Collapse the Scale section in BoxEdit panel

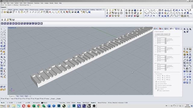coord(155,46)
